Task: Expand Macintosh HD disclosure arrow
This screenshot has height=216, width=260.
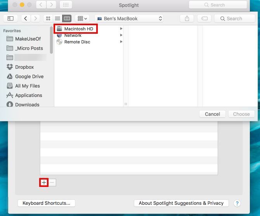Action: click(x=121, y=29)
